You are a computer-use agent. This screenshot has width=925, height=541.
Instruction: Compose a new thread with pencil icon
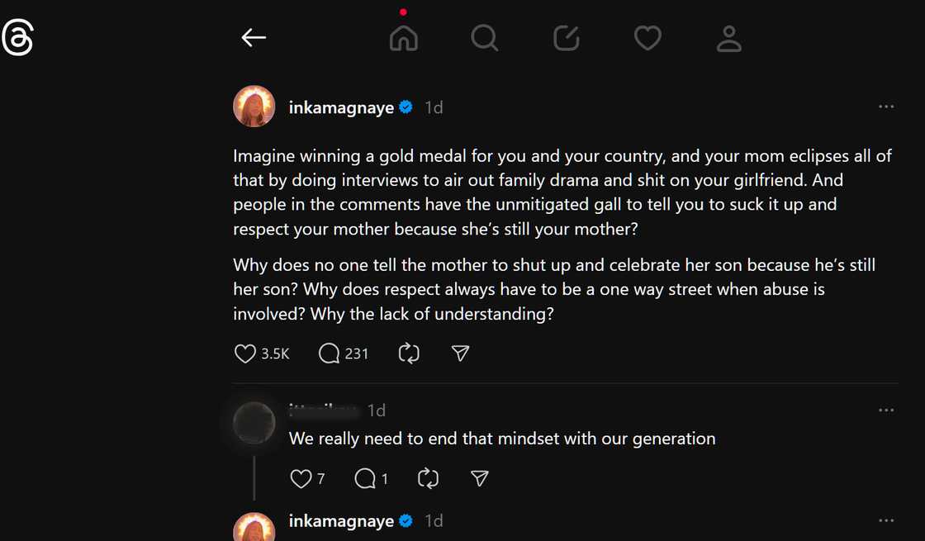(x=566, y=38)
